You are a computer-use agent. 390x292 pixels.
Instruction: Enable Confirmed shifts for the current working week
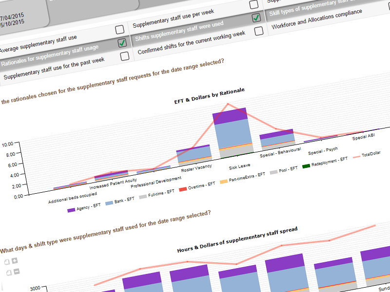259,31
